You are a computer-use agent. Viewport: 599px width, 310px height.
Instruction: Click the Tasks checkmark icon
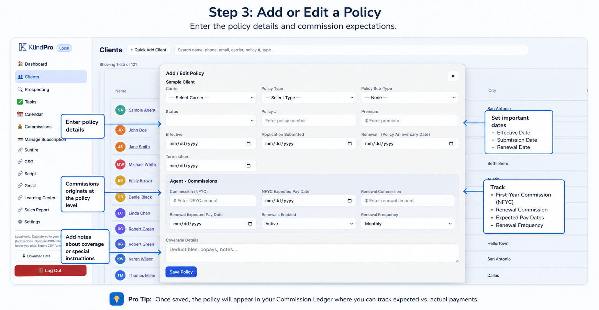pos(20,102)
